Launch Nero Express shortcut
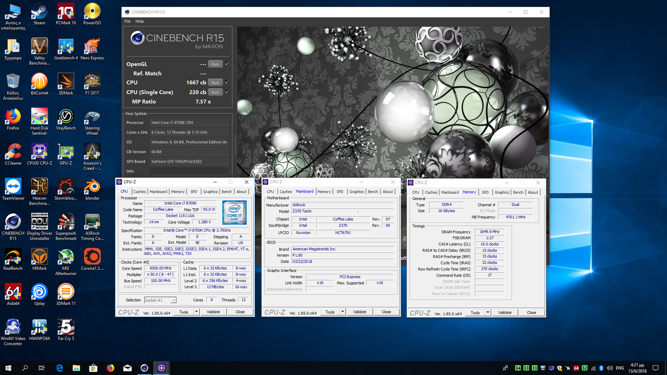 [92, 49]
